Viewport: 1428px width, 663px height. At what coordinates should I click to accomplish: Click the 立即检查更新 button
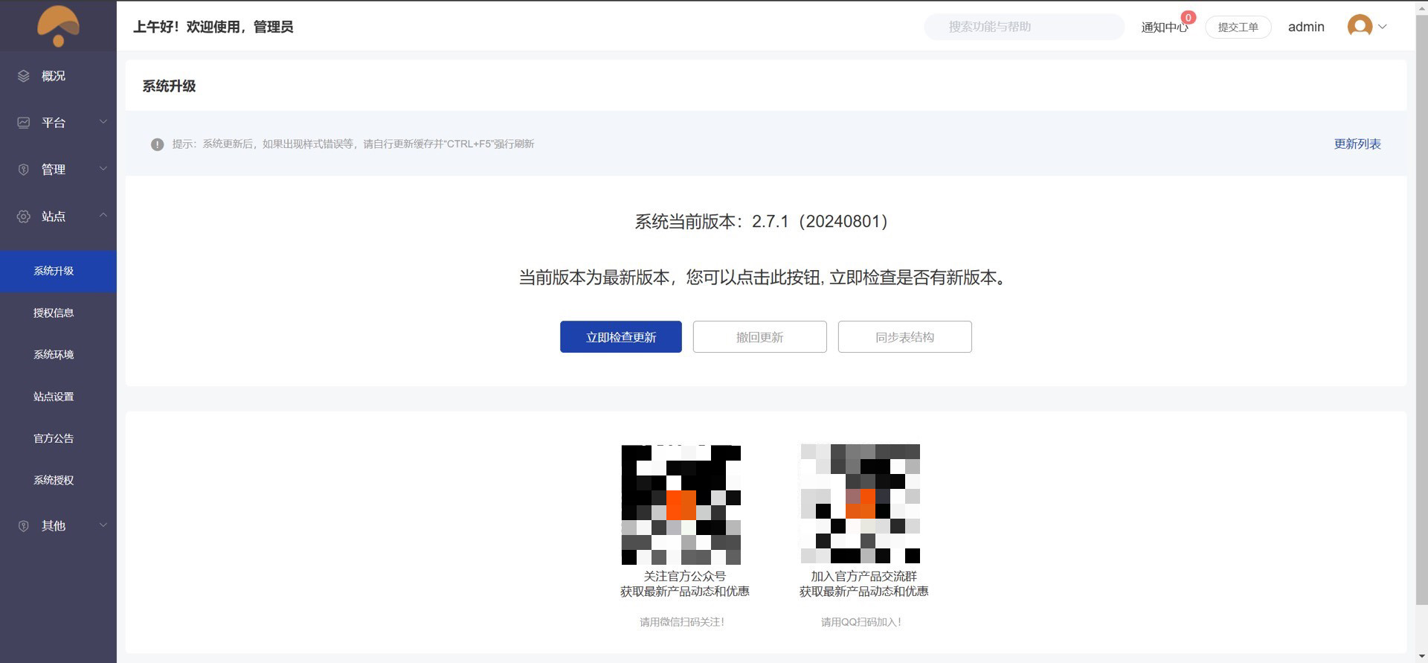pos(621,337)
